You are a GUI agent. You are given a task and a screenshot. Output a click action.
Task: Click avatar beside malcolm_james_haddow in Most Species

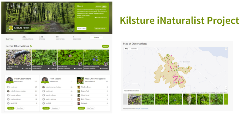coord(43,87)
